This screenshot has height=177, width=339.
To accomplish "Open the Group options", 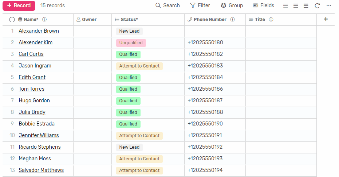I will tap(232, 5).
